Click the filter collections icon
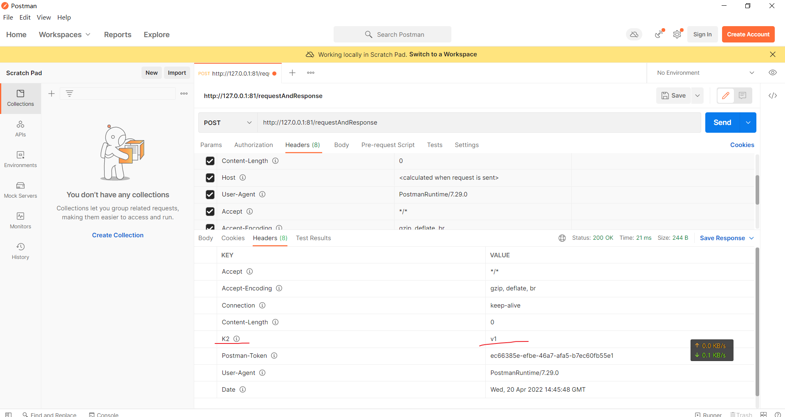This screenshot has width=785, height=417. pos(70,94)
